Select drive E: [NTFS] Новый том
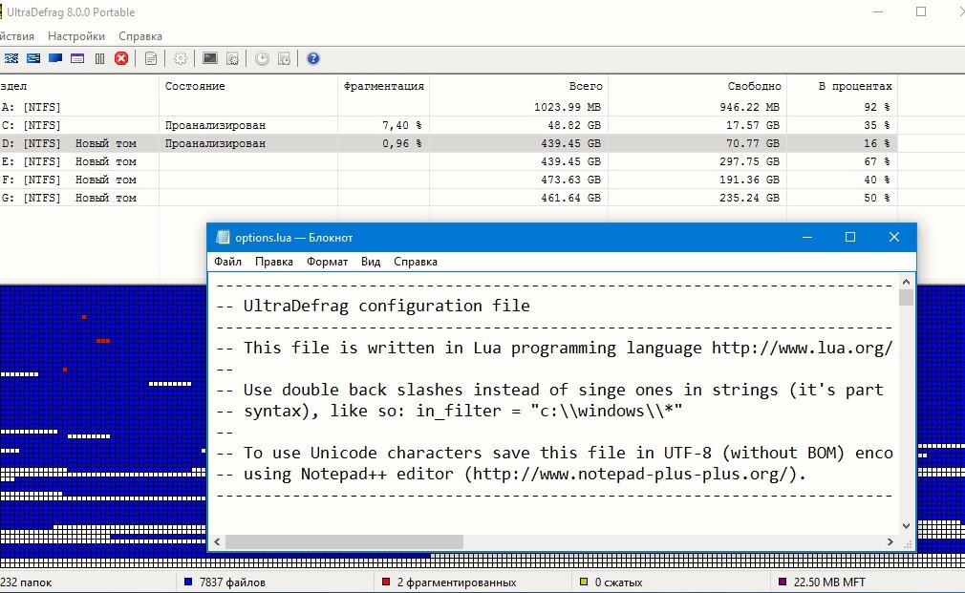 pyautogui.click(x=448, y=161)
